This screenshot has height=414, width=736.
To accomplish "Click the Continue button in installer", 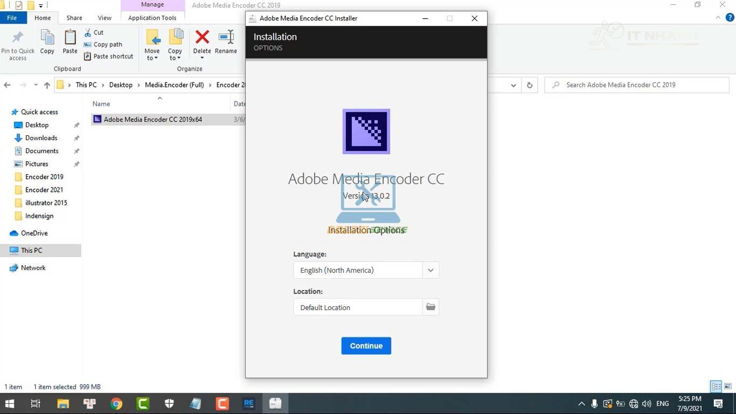I will (x=366, y=346).
